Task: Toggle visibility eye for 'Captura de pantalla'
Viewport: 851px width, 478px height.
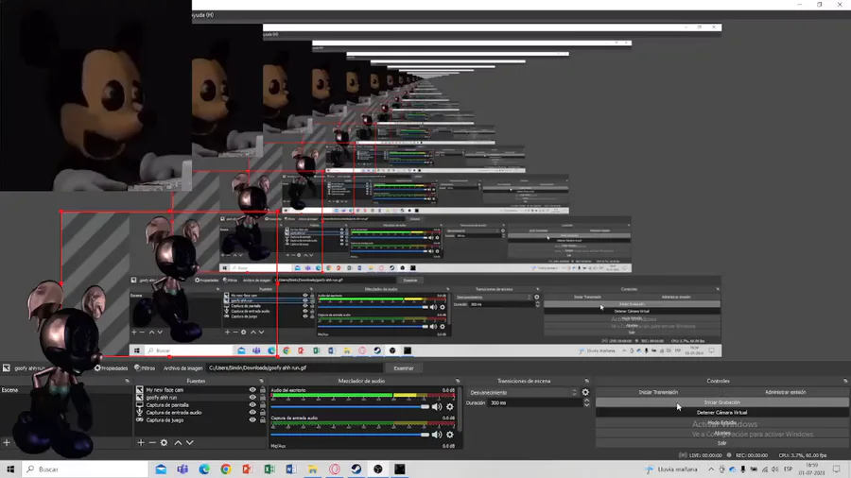Action: [252, 405]
